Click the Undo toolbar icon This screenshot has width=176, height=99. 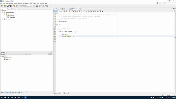click(x=14, y=6)
